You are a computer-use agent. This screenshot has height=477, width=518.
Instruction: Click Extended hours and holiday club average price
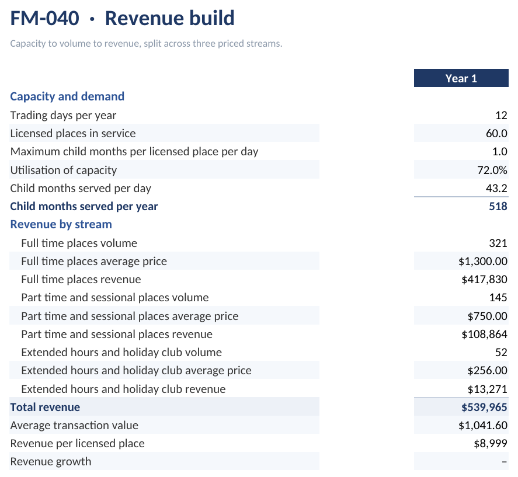136,371
